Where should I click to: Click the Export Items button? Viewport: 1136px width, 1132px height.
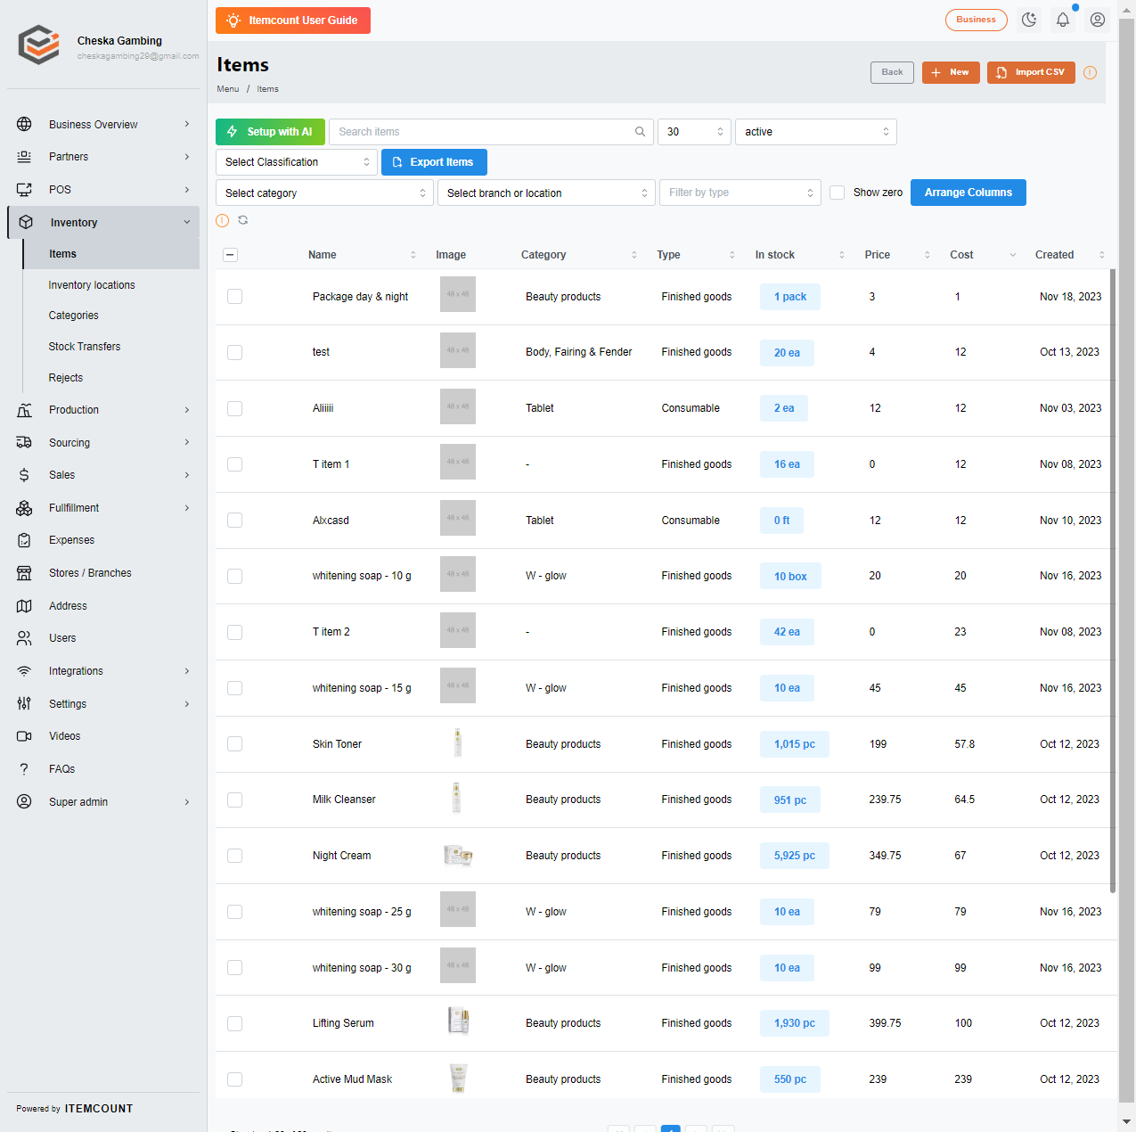434,162
